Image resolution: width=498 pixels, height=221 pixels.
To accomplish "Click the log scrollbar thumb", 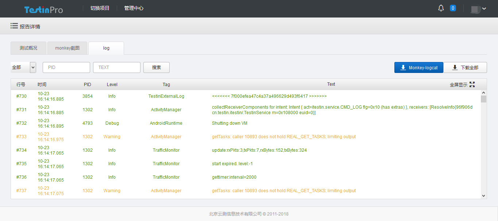I will pos(484,99).
